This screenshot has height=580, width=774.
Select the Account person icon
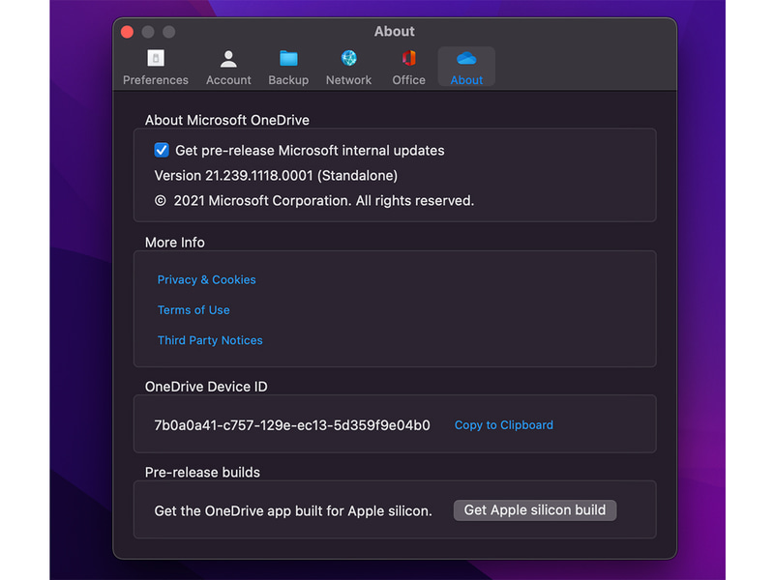pyautogui.click(x=228, y=59)
